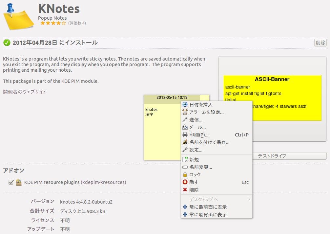Viewport: 330px width, 234px height.
Task: Click the clock icon beside 日付を挿入
Action: (185, 105)
